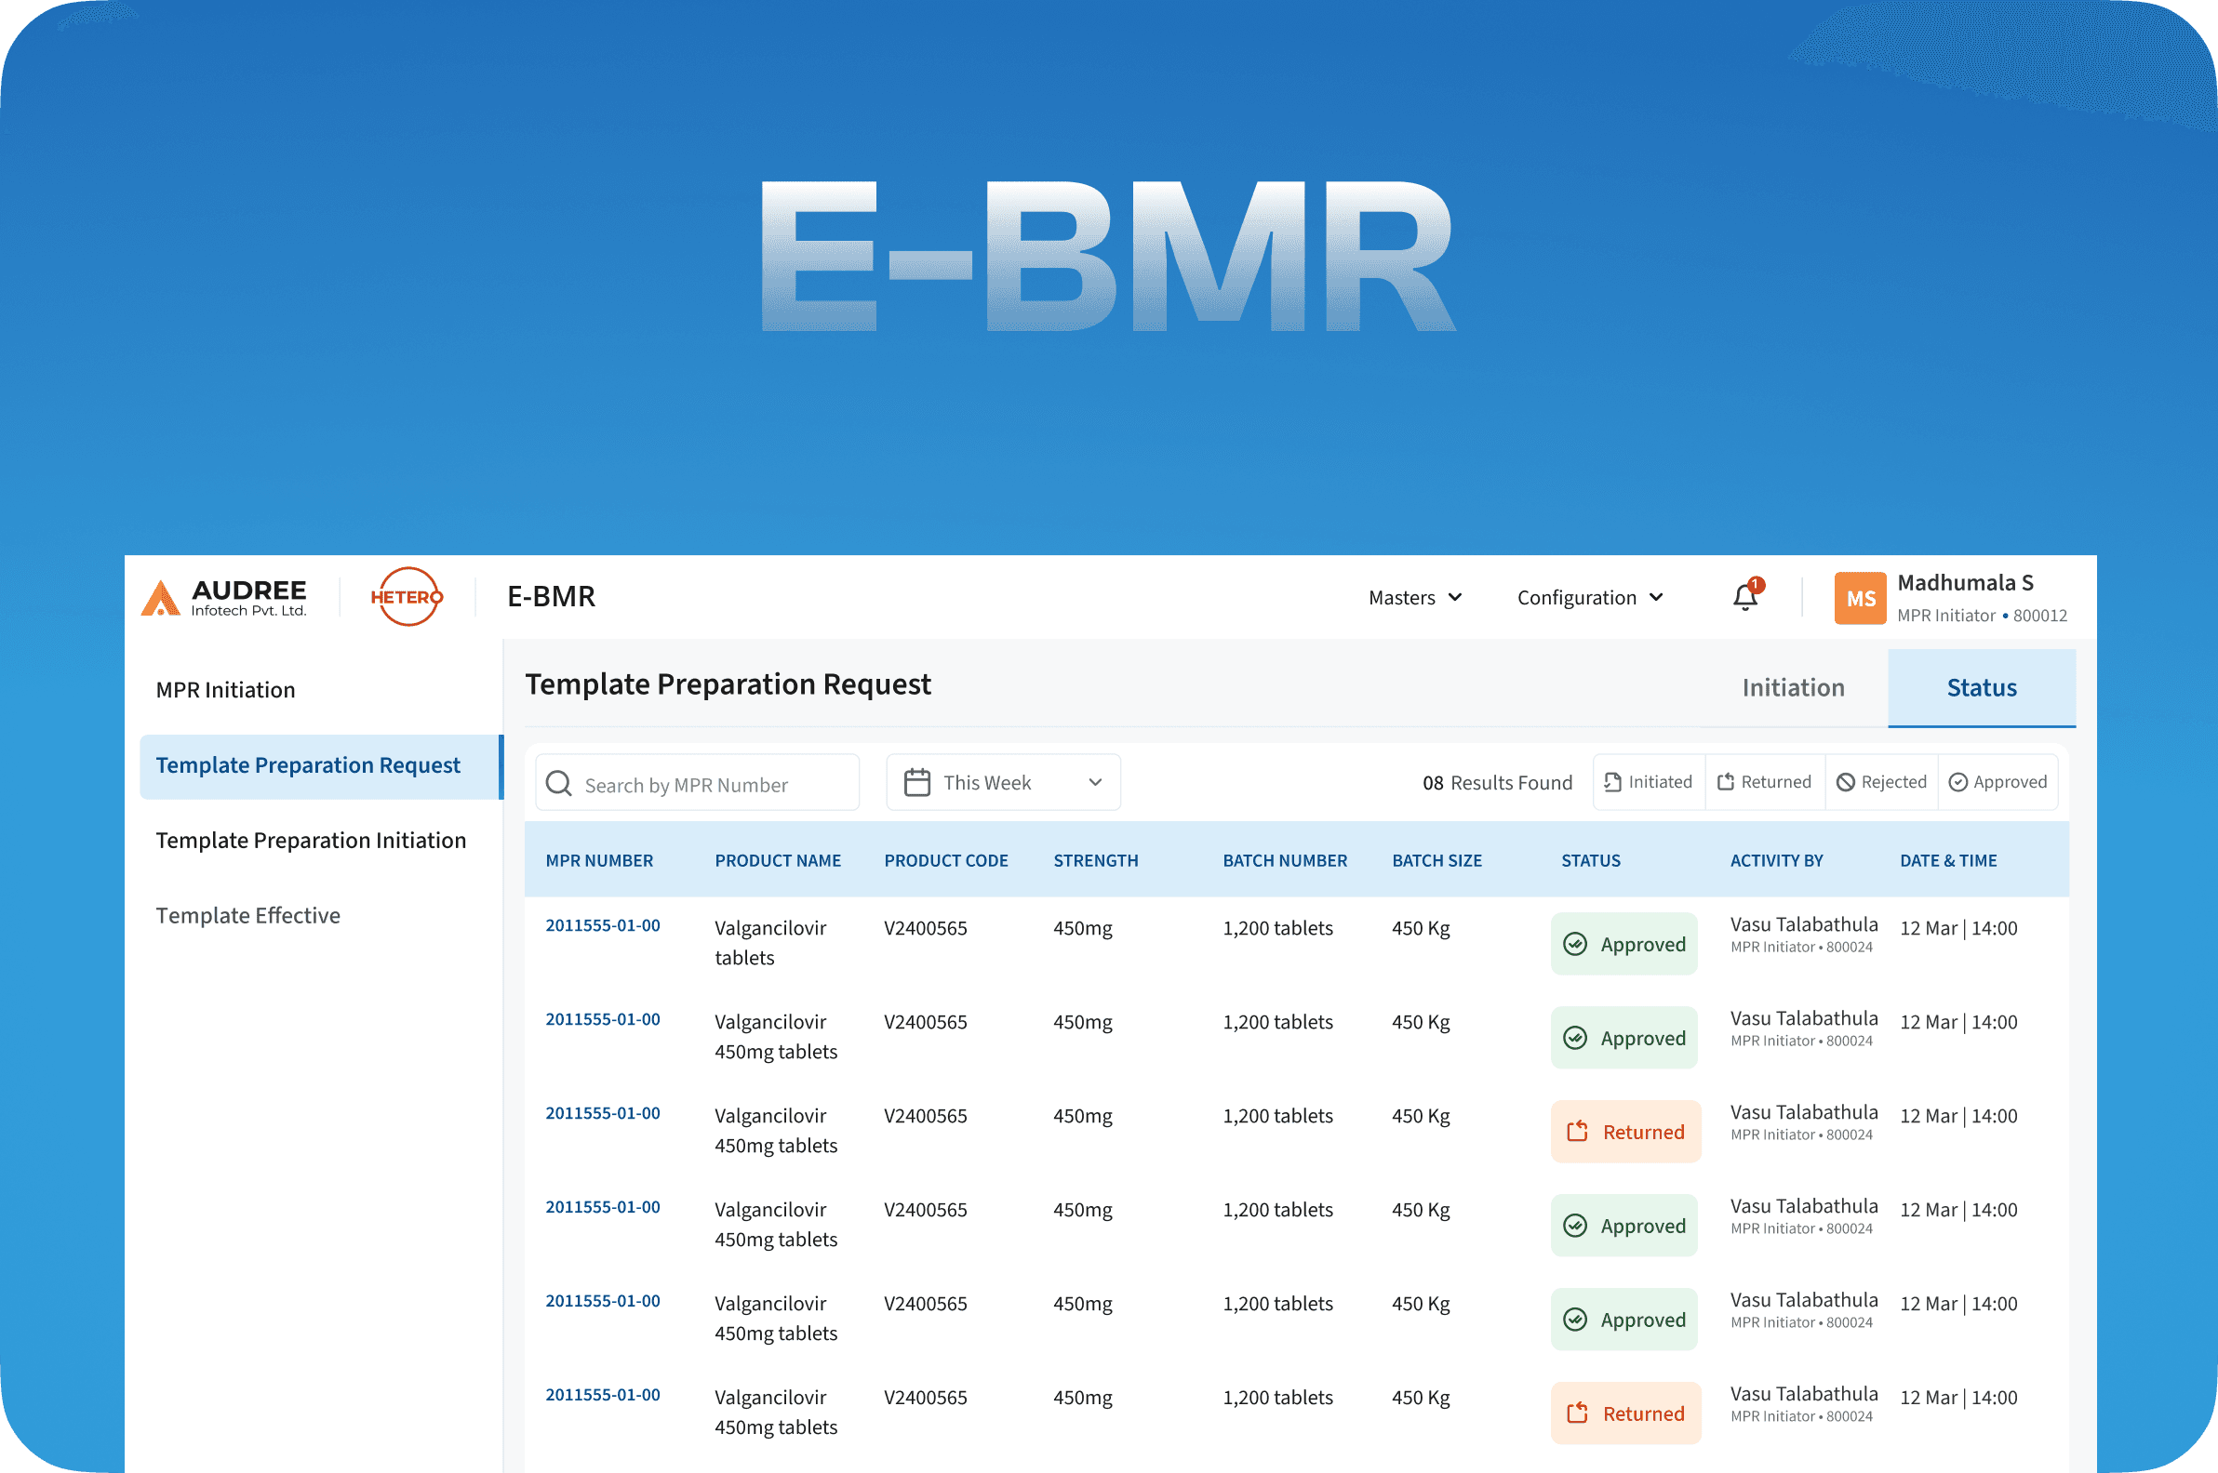Click the Audree Infotech logo
This screenshot has height=1473, width=2218.
(x=223, y=597)
